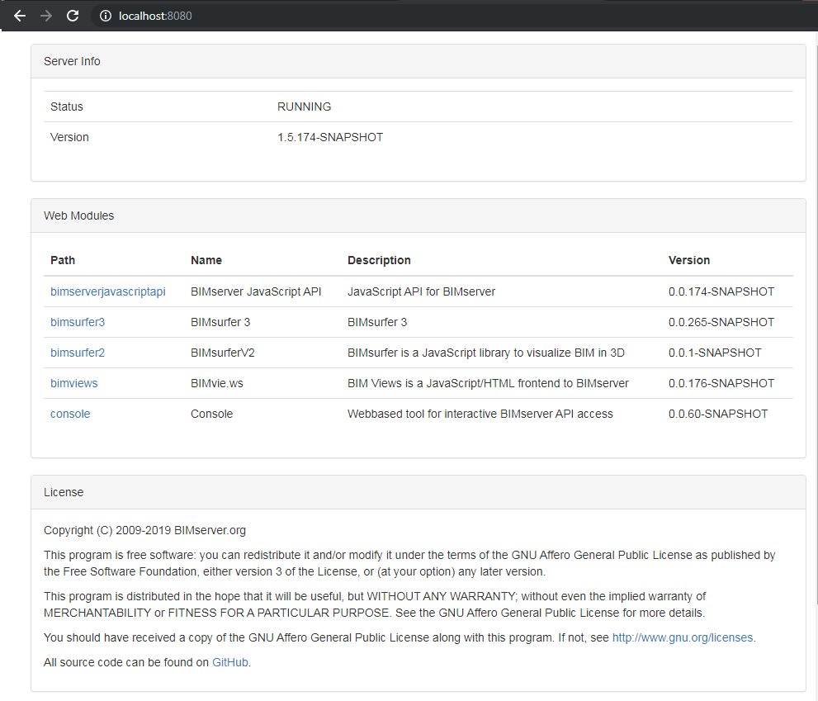Screen dimensions: 818x701
Task: Click the Path column header
Action: pos(63,260)
